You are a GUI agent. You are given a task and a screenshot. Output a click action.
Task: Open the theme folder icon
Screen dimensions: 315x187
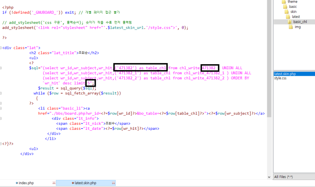[283, 2]
